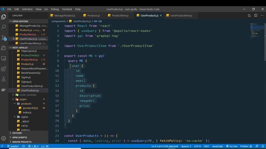Open the Search view in activity bar
Screen dimensions: 266x149
click(x=4, y=27)
